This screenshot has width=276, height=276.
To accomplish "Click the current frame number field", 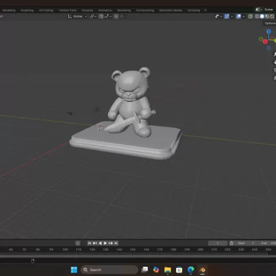I will click(x=218, y=243).
